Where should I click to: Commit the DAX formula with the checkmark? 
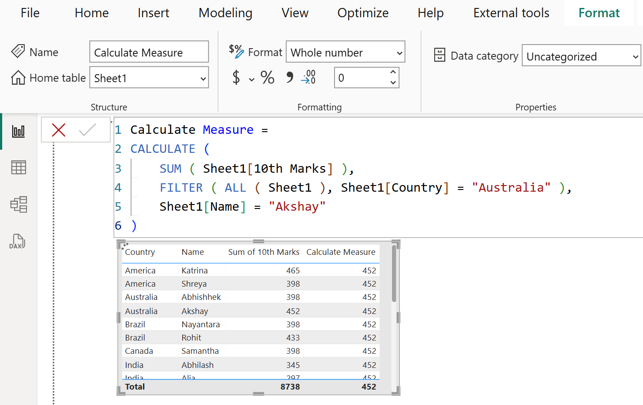coord(87,130)
